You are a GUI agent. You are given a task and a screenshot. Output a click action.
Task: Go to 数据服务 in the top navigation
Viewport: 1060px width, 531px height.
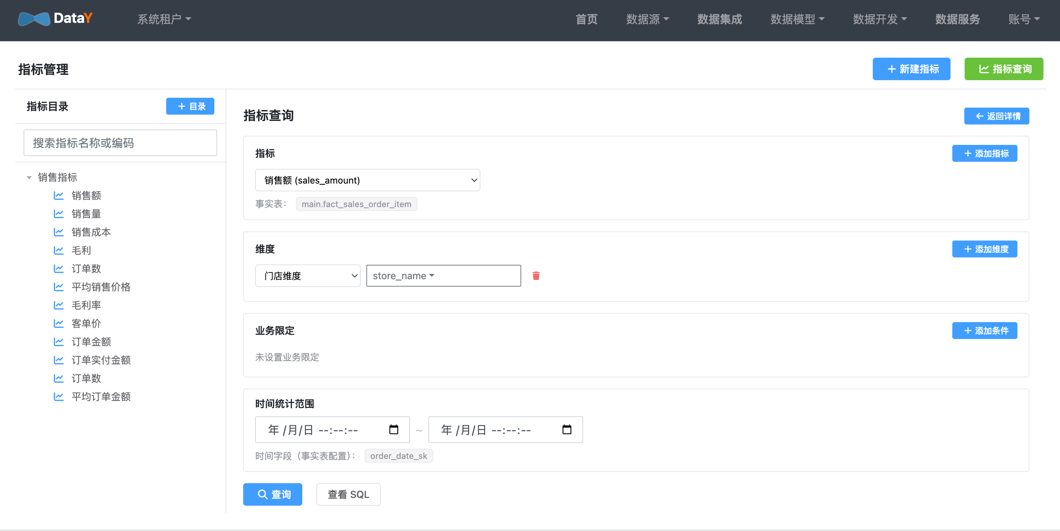(957, 19)
